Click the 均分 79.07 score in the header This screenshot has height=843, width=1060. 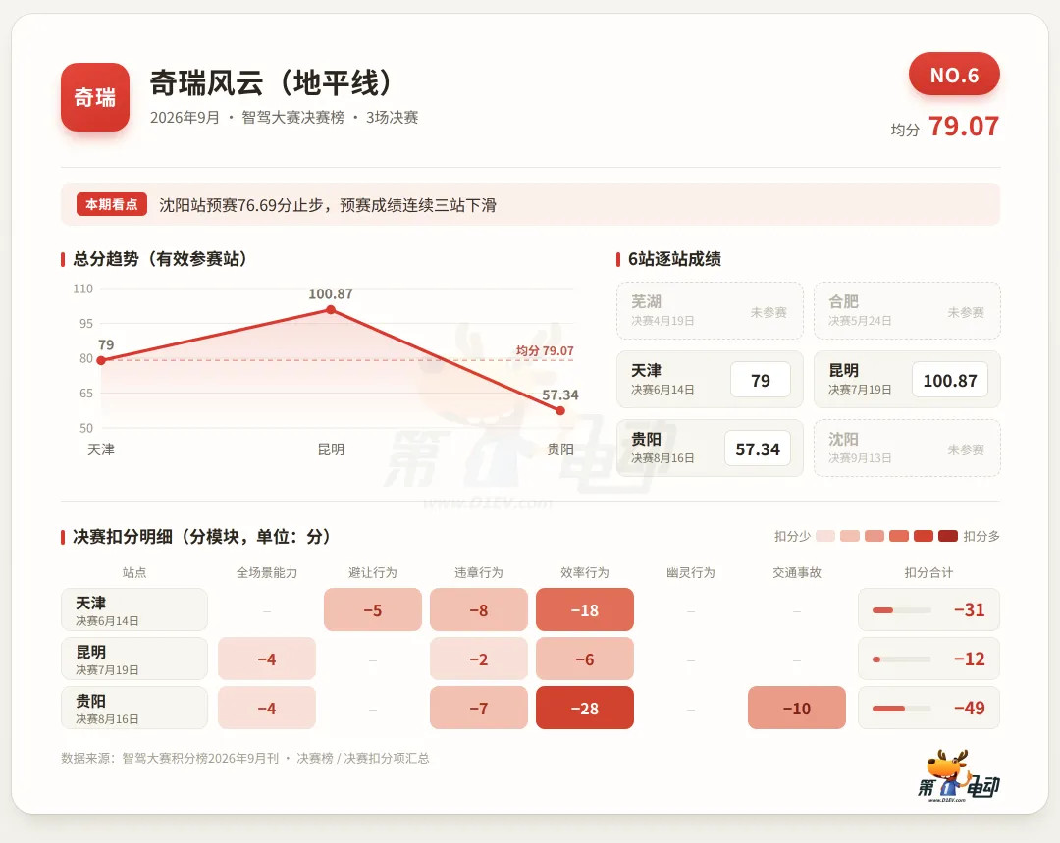944,127
